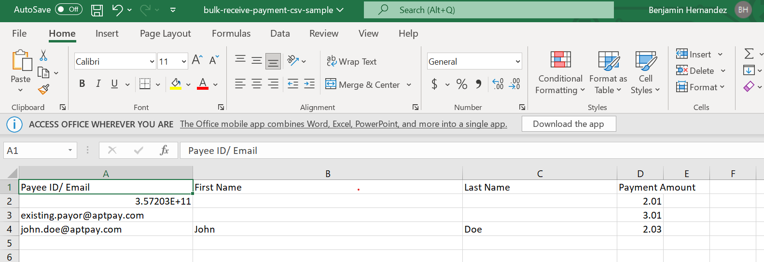
Task: Switch to the Formulas ribbon tab
Action: 231,33
